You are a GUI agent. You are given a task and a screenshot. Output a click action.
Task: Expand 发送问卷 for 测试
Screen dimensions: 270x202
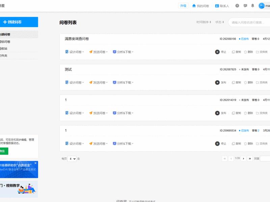(x=98, y=82)
